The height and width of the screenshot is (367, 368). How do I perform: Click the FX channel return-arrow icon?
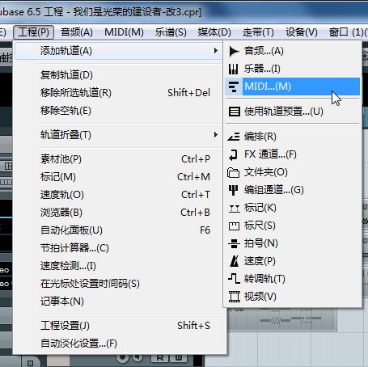coord(233,154)
